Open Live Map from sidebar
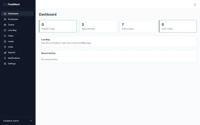Screen dimensions: 200x125 click(x=18, y=30)
